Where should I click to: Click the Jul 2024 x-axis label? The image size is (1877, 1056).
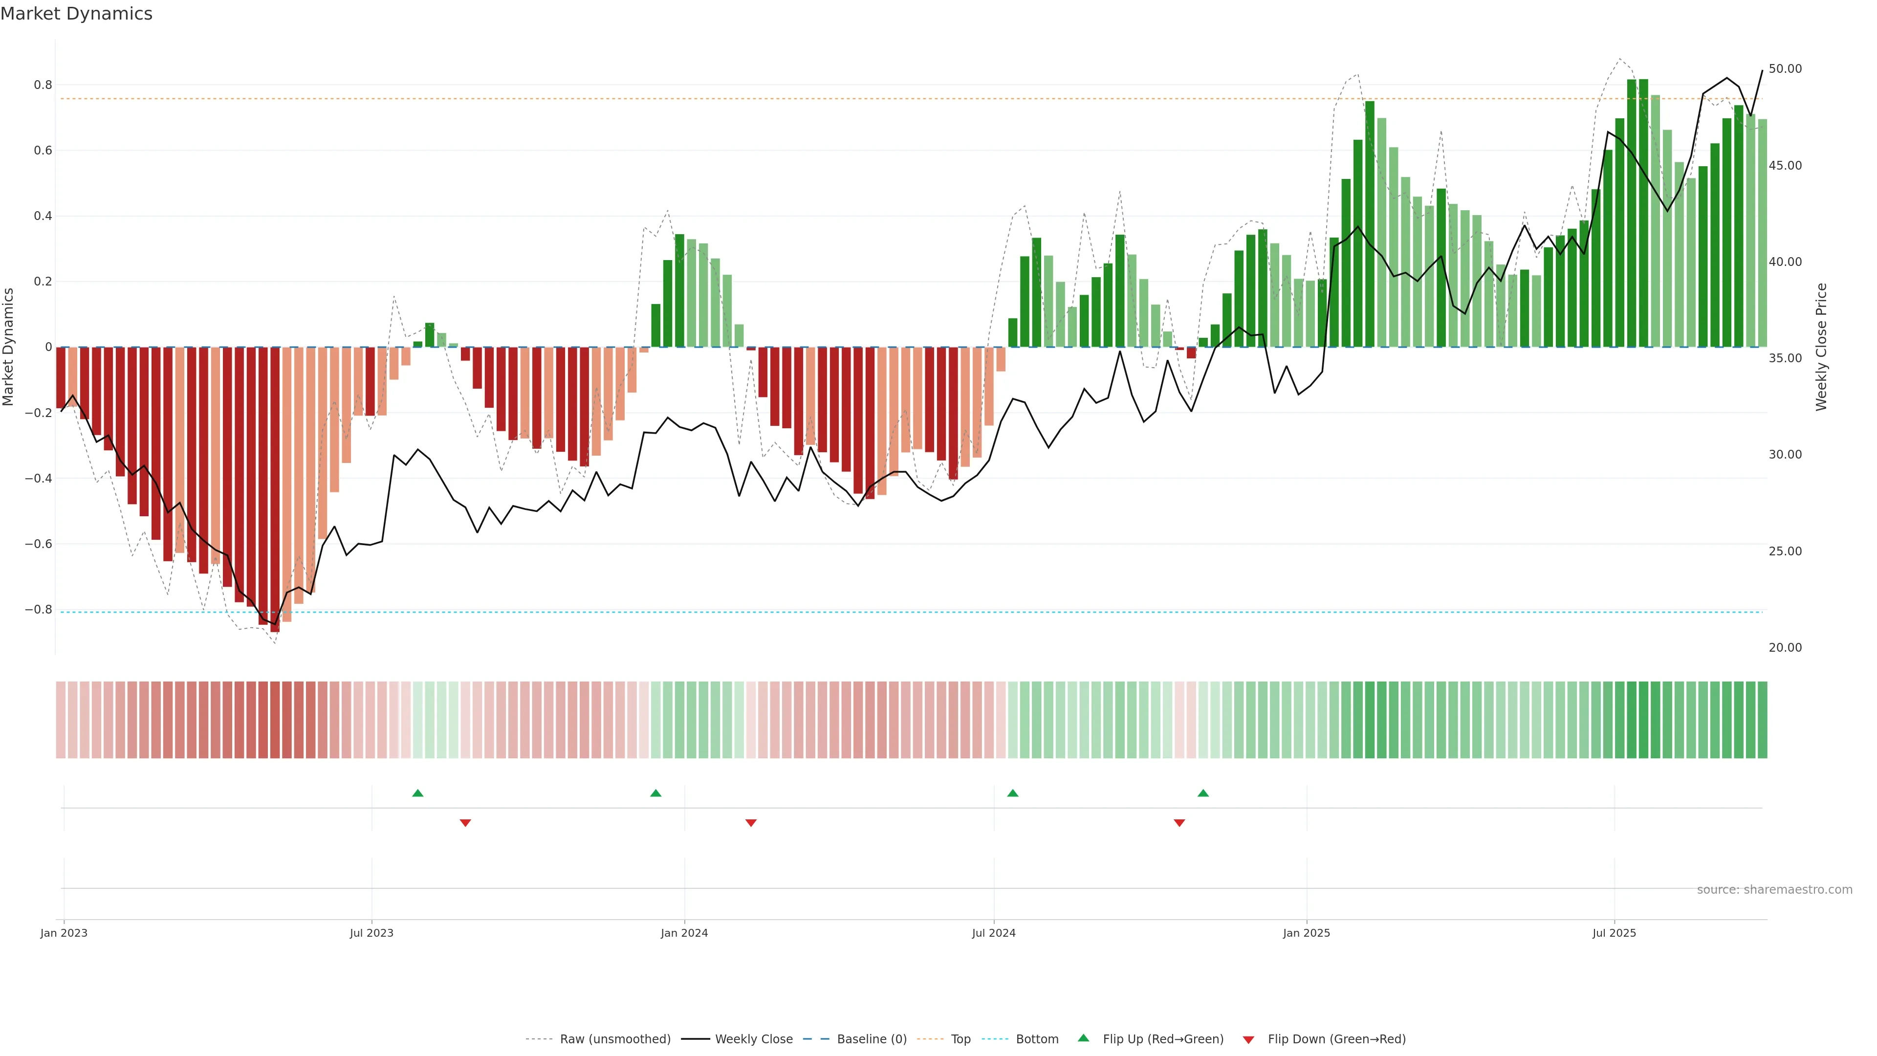tap(993, 933)
